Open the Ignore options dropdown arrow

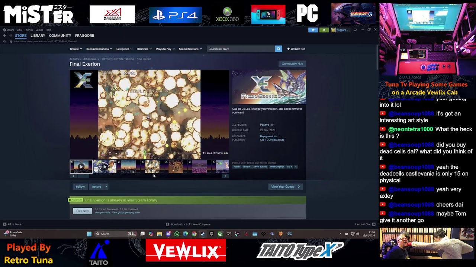tap(106, 187)
